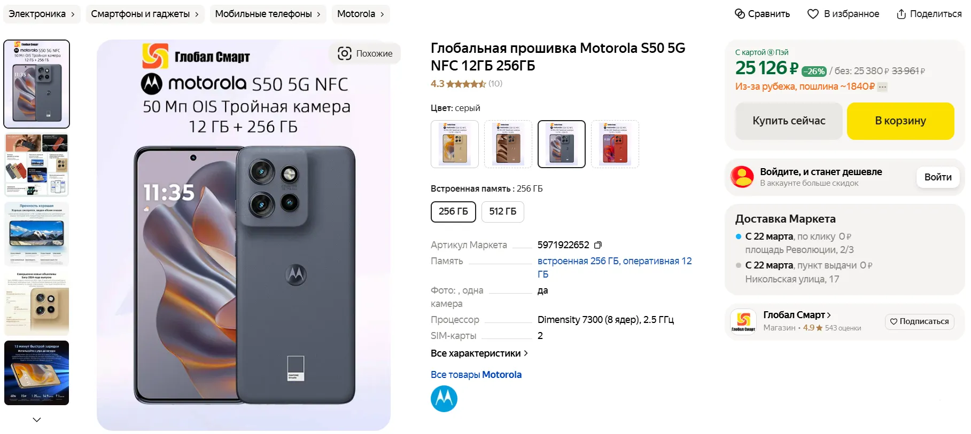Add to favorites with heart icon

(x=813, y=14)
